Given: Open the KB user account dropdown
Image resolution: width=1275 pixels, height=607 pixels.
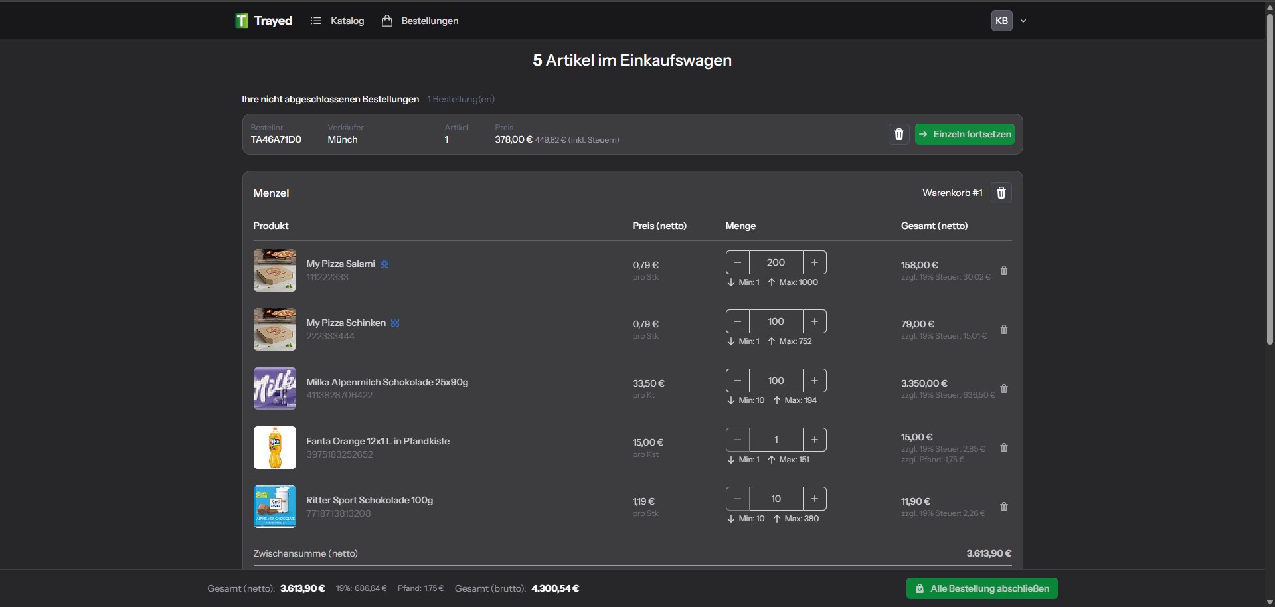Looking at the screenshot, I should 1009,21.
